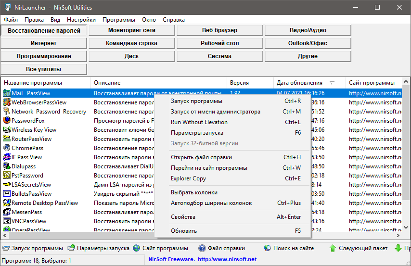Viewport: 411px width, 266px height.
Task: Click the "Версия" column header
Action: 239,83
